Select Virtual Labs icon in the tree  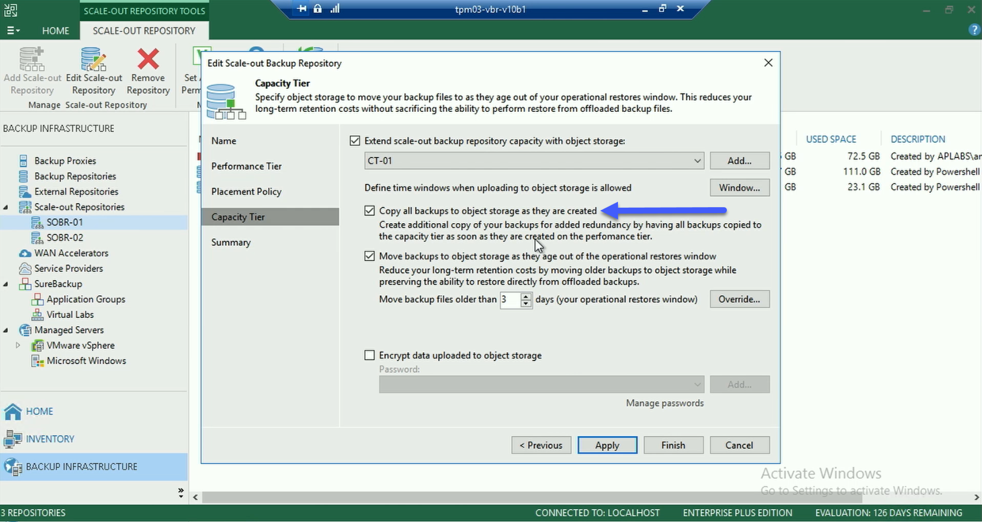pyautogui.click(x=37, y=315)
